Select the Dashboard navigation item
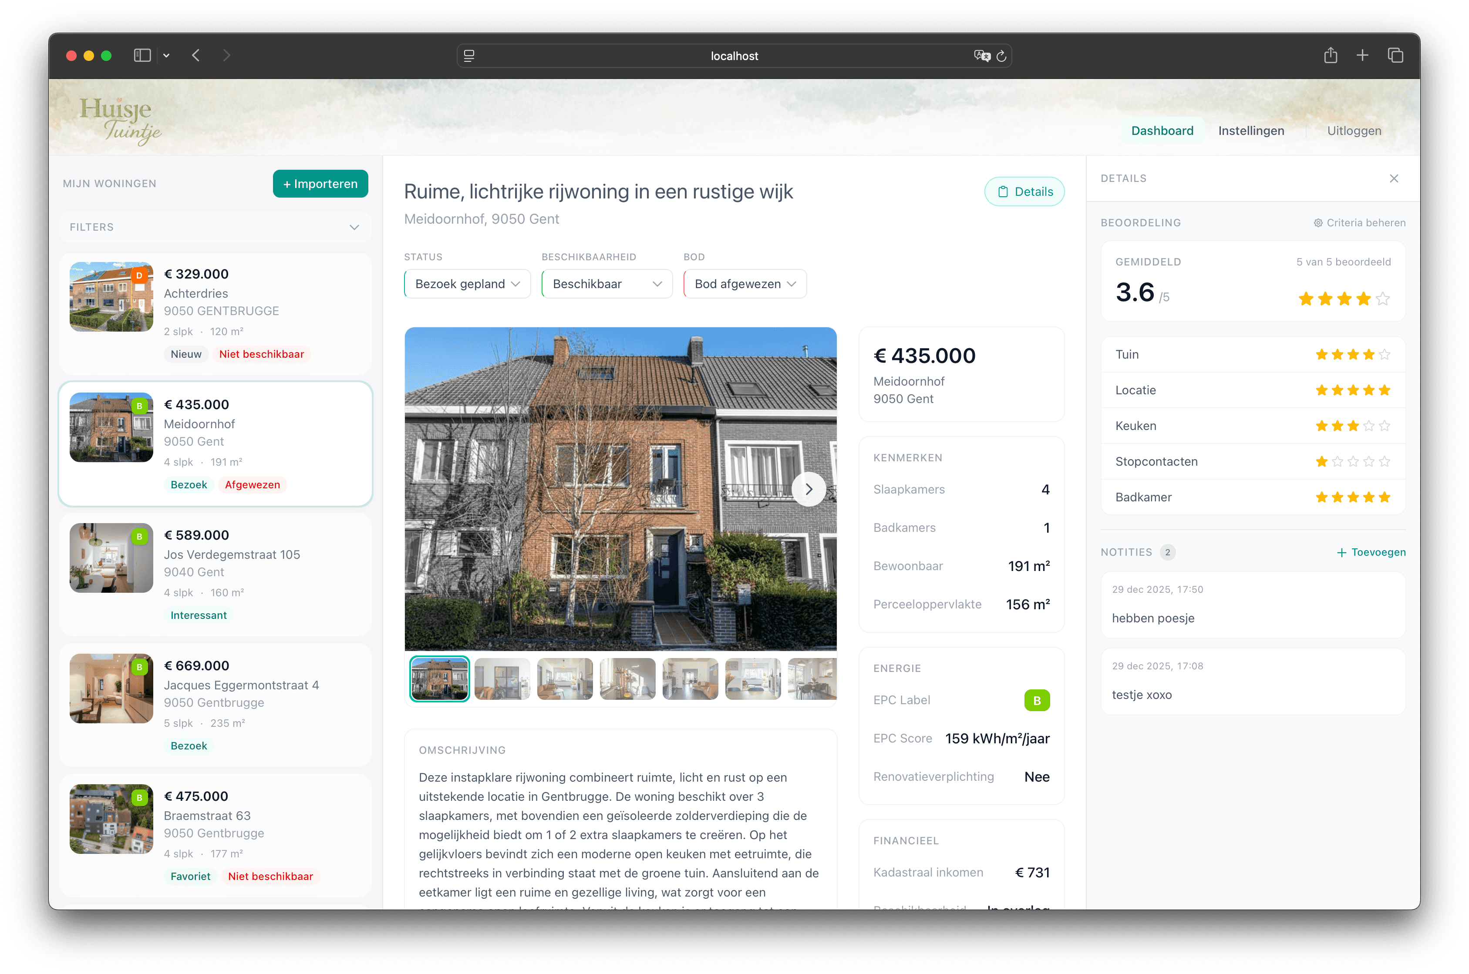 1162,131
